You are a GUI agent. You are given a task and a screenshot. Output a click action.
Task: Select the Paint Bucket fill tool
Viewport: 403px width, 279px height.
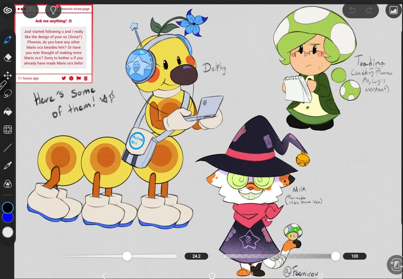pos(7,112)
